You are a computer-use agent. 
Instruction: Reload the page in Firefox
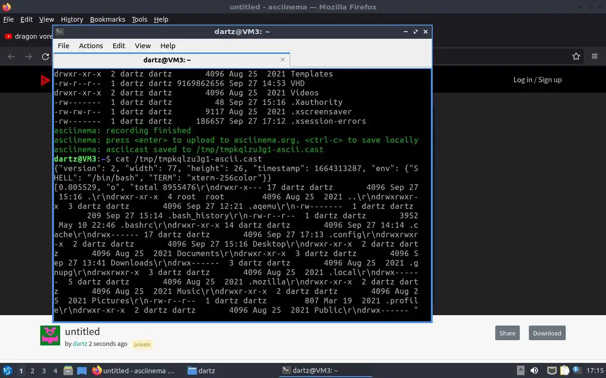pyautogui.click(x=45, y=56)
